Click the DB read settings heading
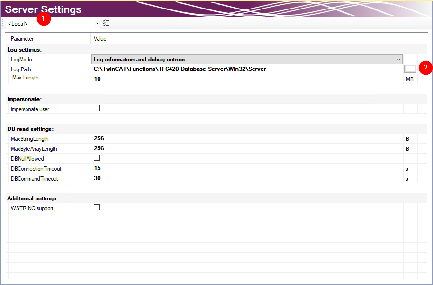 click(30, 129)
